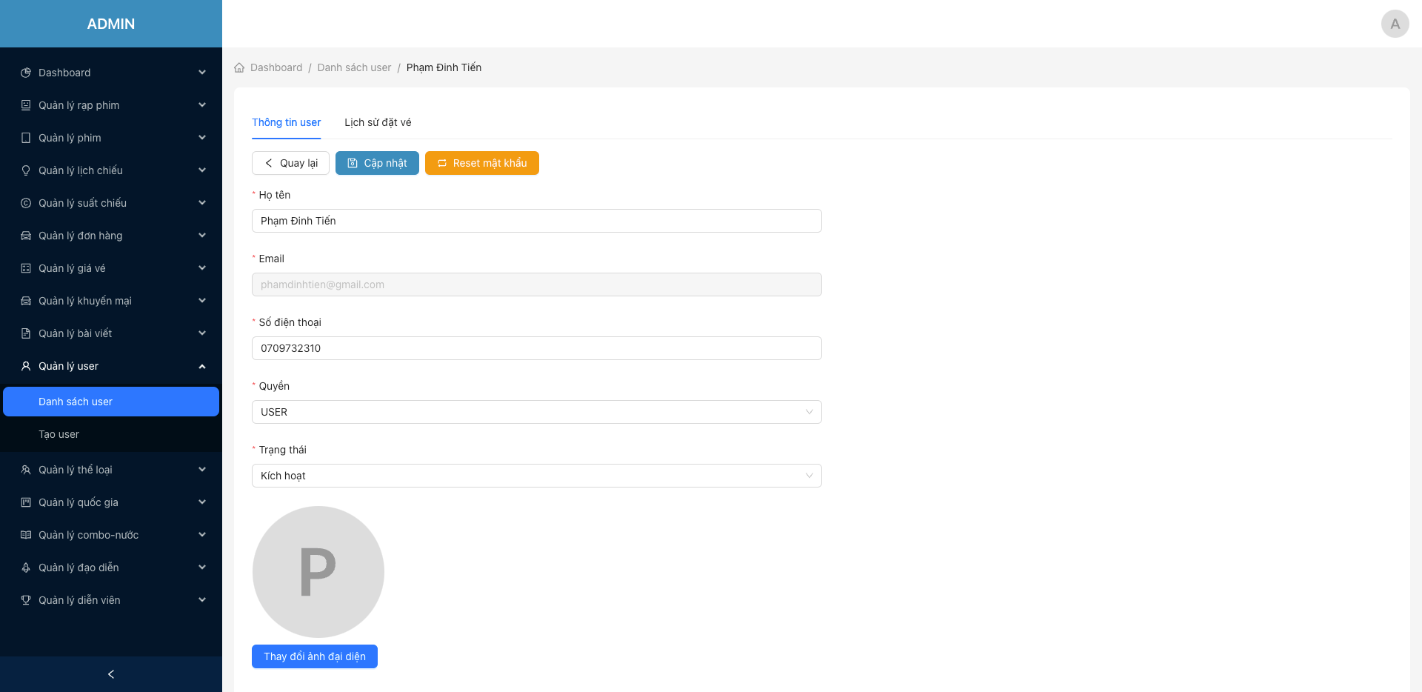Click the Dashboard pie chart icon
The image size is (1422, 692).
[26, 73]
